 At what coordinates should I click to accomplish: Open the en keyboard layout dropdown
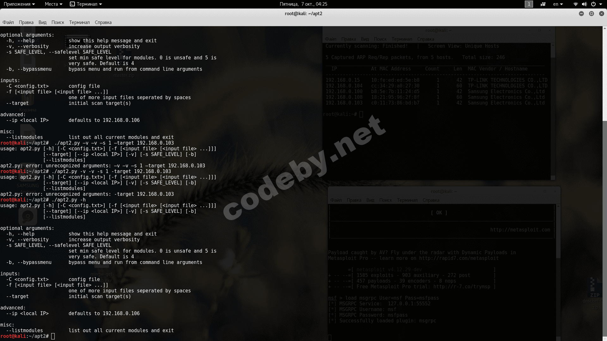pyautogui.click(x=558, y=4)
